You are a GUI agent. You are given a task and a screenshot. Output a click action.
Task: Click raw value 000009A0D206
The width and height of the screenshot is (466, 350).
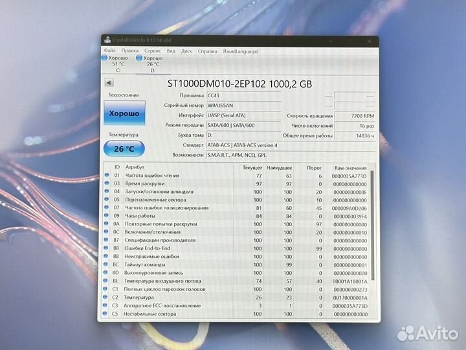[349, 208]
